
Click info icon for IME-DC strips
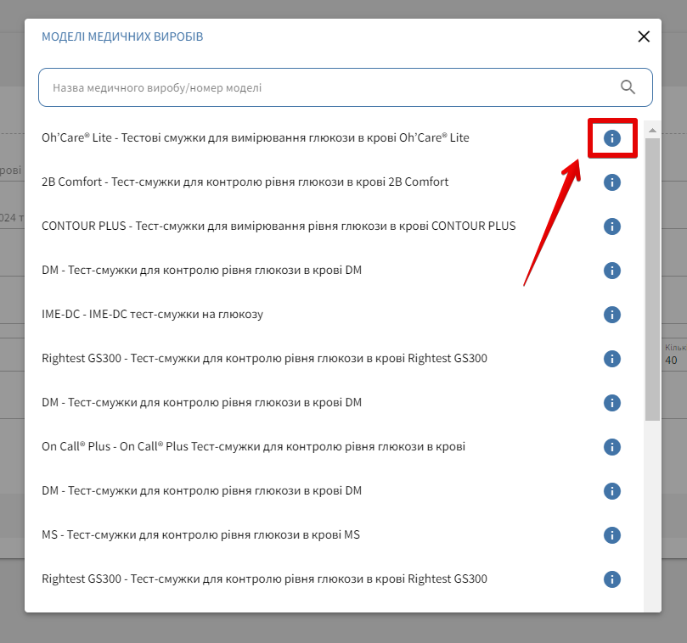[611, 315]
